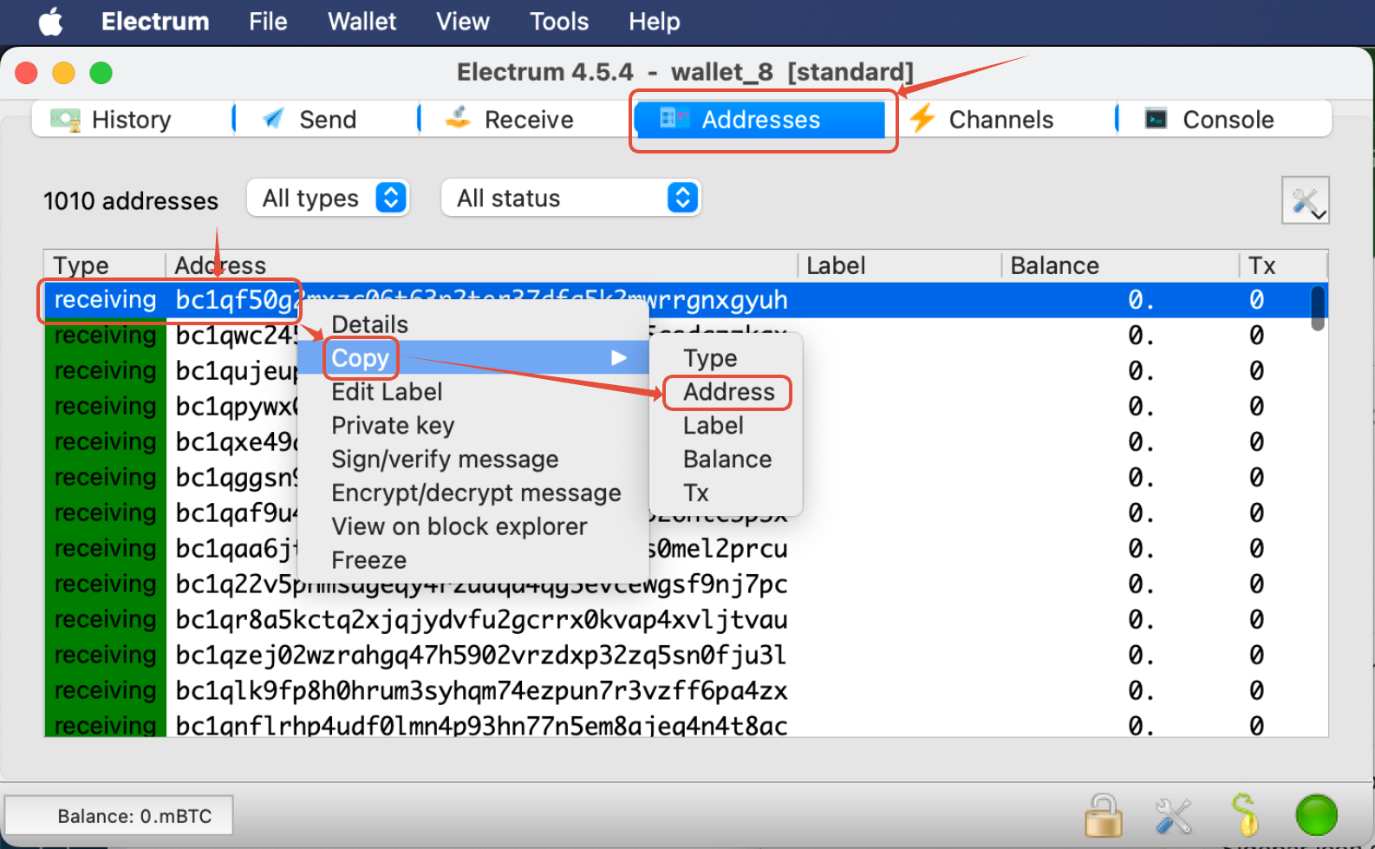
Task: Copy the Type field from submenu
Action: click(727, 358)
